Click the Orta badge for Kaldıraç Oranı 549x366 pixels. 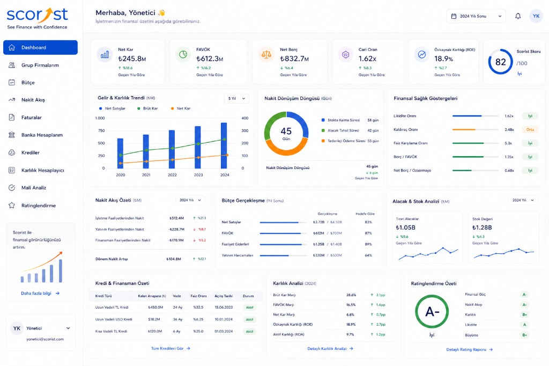click(x=530, y=130)
